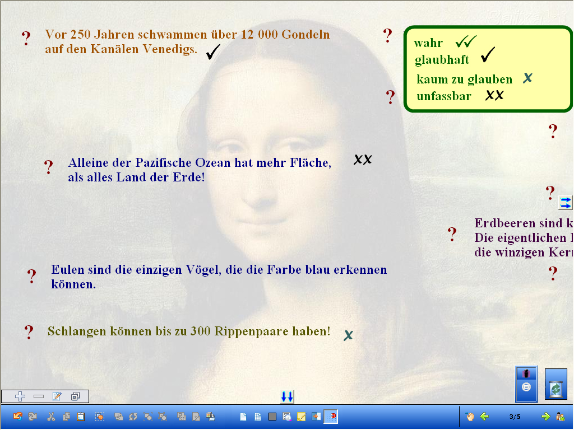The image size is (574, 430).
Task: Select the Schlangen 300 Rippenpaare statement
Action: point(189,331)
